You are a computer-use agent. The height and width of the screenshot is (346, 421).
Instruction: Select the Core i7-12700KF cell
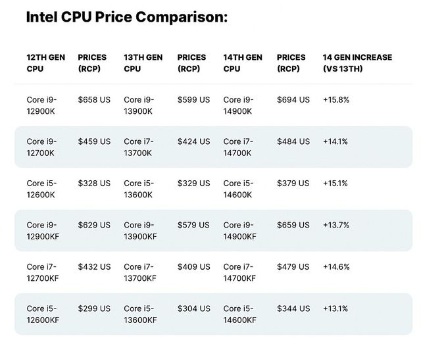coord(43,272)
